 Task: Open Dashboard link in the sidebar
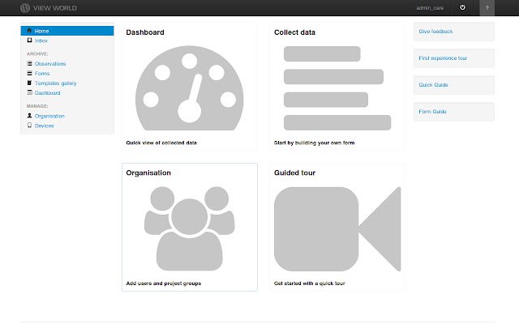(x=47, y=93)
